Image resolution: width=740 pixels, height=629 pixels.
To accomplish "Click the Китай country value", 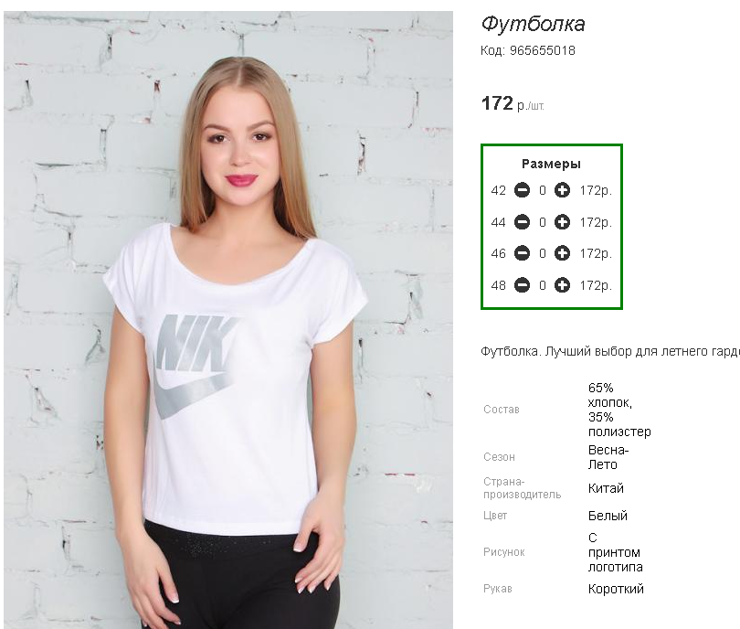I will [x=606, y=488].
